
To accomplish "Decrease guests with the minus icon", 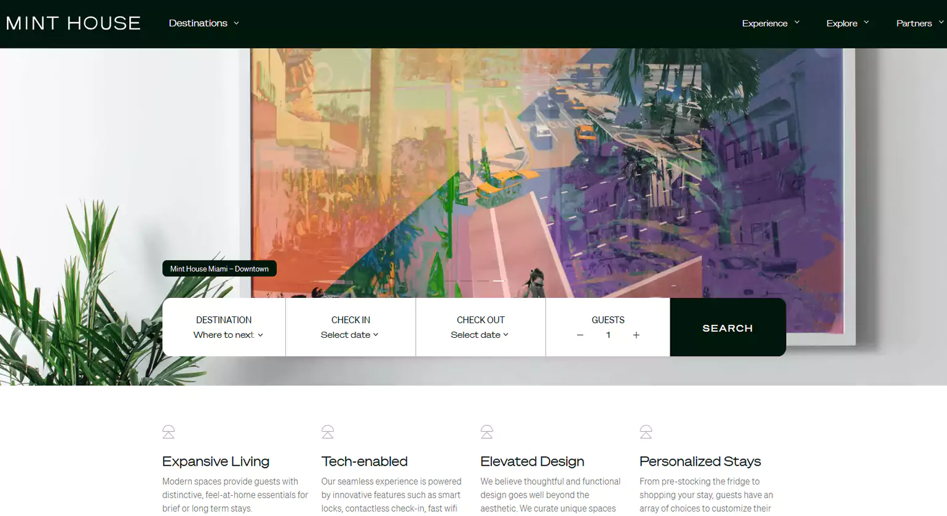I will pos(580,335).
